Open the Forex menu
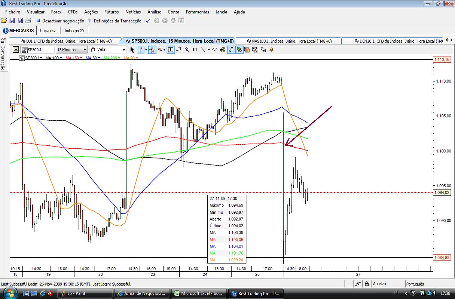455x299 pixels. 56,12
